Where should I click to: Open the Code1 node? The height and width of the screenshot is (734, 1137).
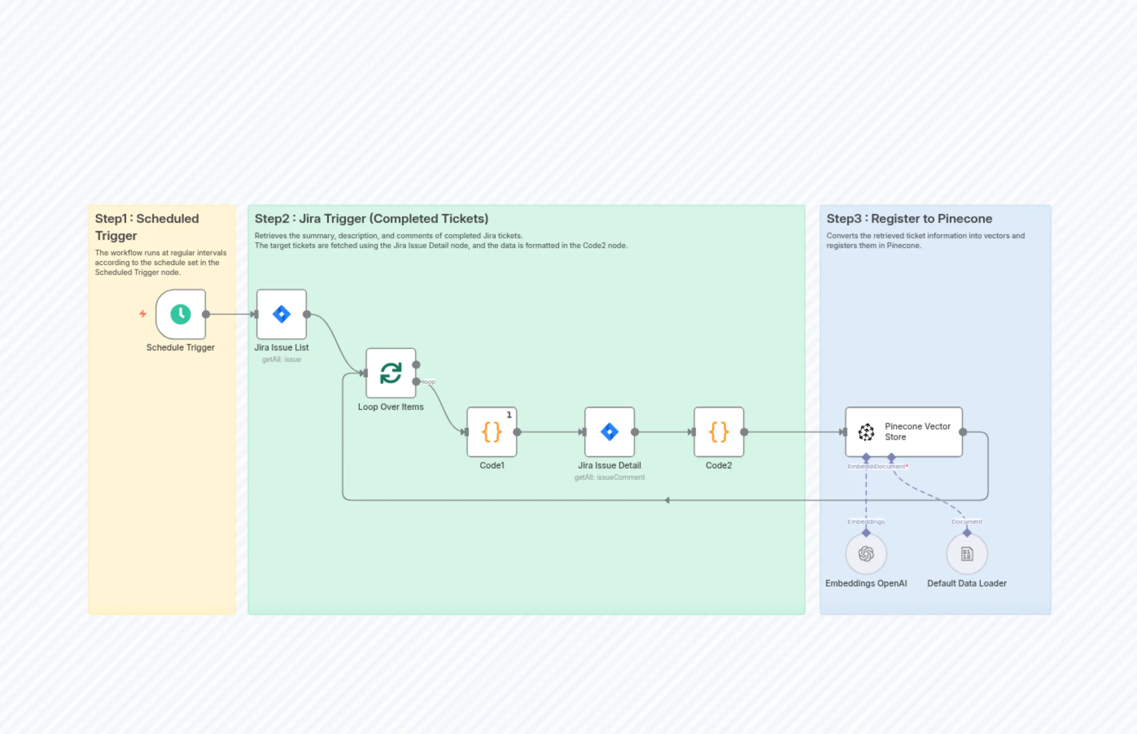tap(491, 432)
